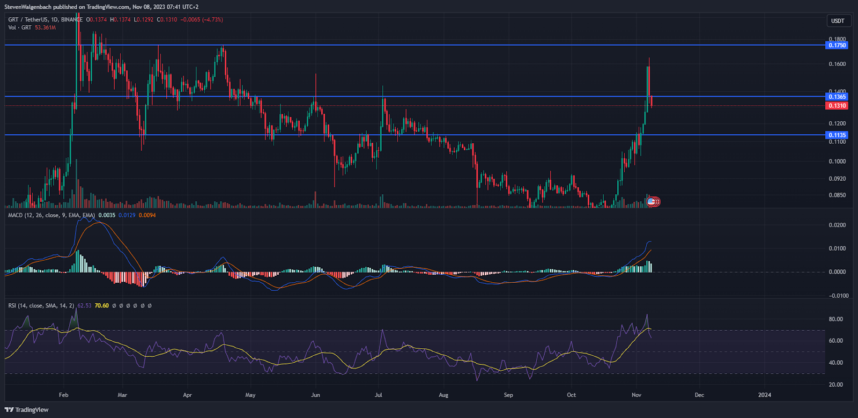The image size is (858, 418).
Task: Select the 0.1135 blue price label
Action: tap(837, 135)
